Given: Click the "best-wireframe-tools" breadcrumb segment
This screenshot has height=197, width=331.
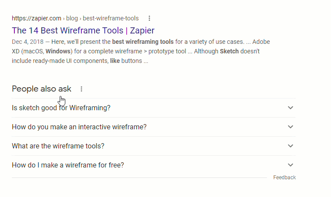Looking at the screenshot, I should point(111,18).
